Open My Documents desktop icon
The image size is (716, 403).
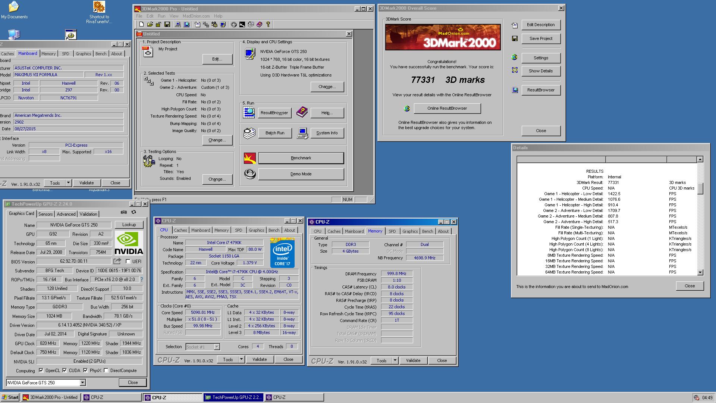14,10
